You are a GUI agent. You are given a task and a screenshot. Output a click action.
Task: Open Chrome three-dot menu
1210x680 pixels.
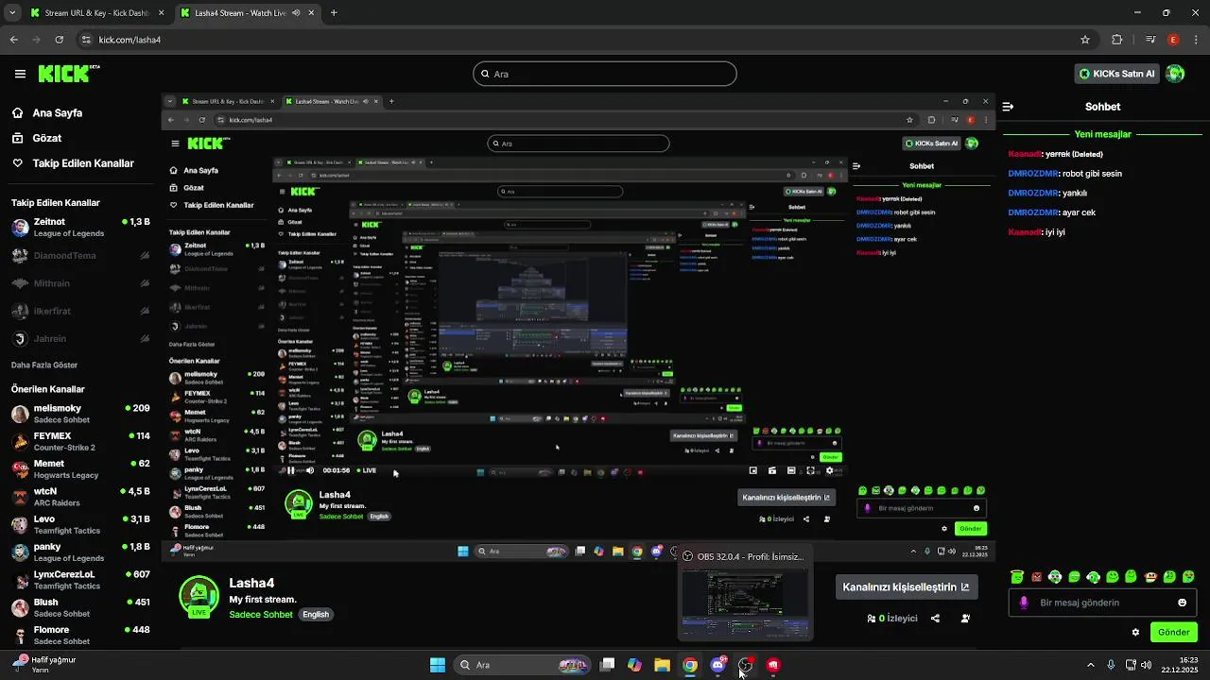(1195, 40)
